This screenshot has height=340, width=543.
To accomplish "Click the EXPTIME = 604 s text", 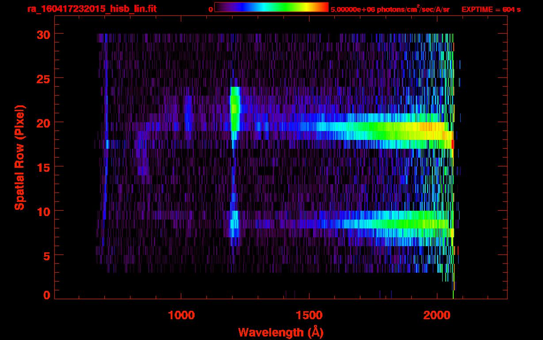I will 491,9.
